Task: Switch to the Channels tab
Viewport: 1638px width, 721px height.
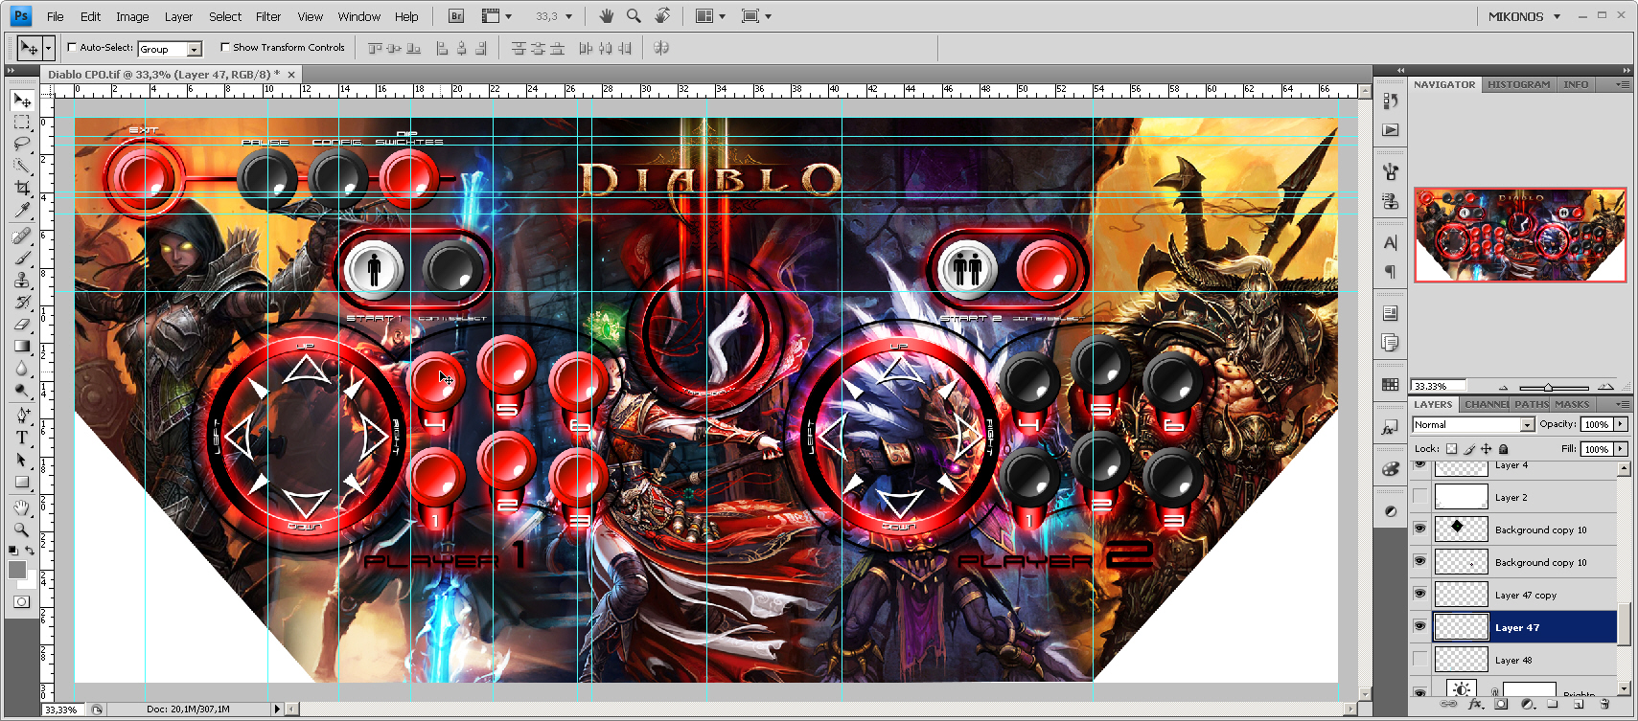Action: click(x=1486, y=404)
